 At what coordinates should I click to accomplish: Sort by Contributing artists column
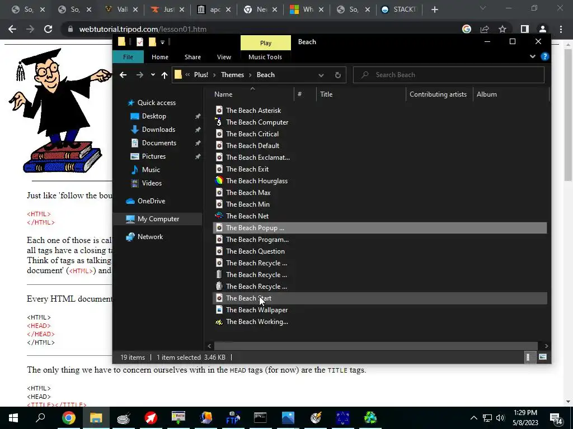tap(439, 94)
